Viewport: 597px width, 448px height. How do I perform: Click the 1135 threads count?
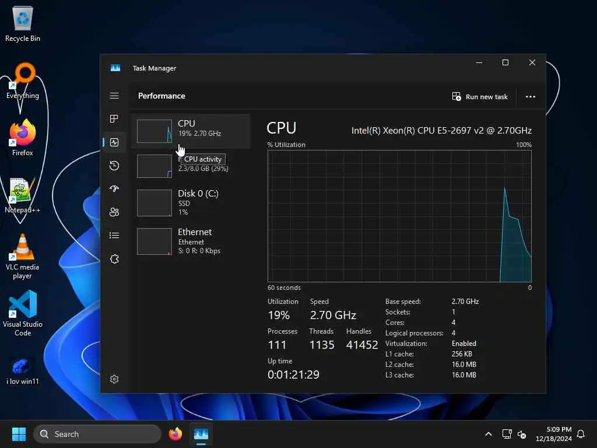click(x=322, y=345)
